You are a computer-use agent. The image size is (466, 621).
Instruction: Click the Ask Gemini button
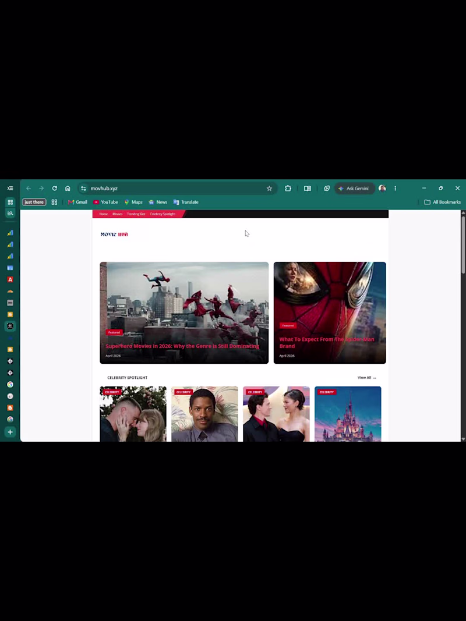(354, 189)
